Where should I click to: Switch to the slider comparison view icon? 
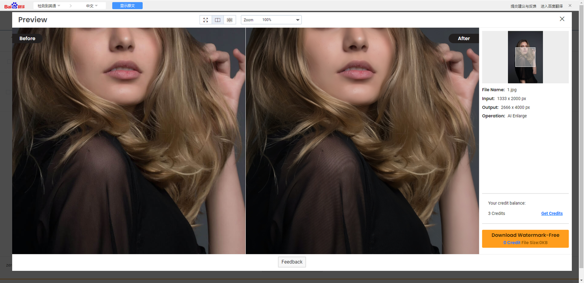(x=230, y=20)
